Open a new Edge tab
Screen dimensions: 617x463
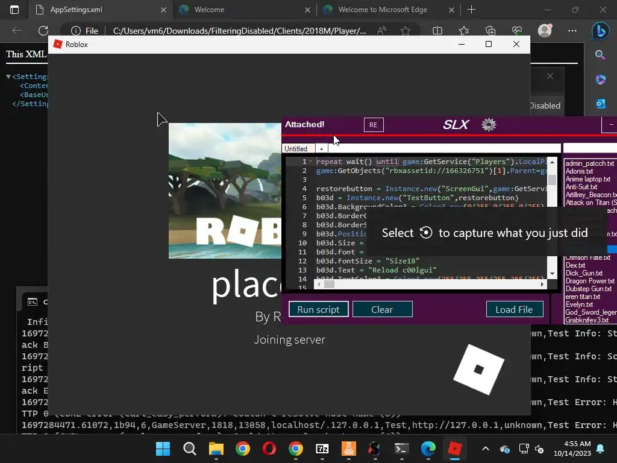[471, 10]
